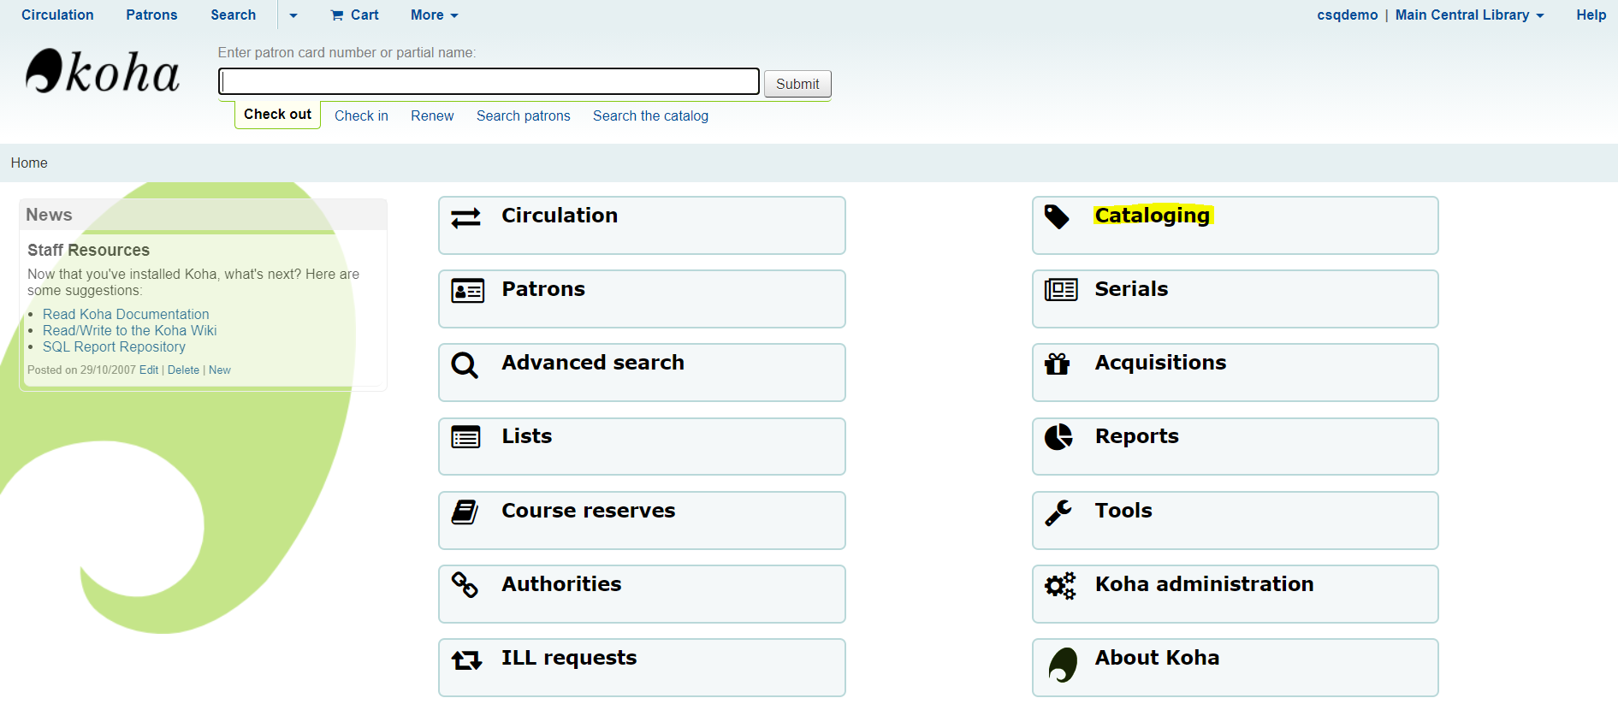
Task: Switch to the Search patrons tab
Action: click(524, 116)
